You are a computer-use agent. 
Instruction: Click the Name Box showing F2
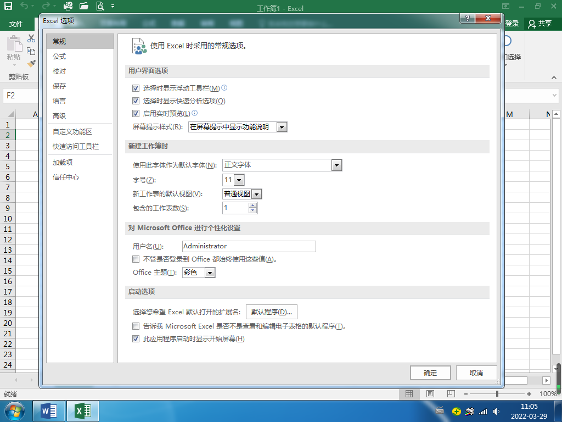click(x=21, y=96)
